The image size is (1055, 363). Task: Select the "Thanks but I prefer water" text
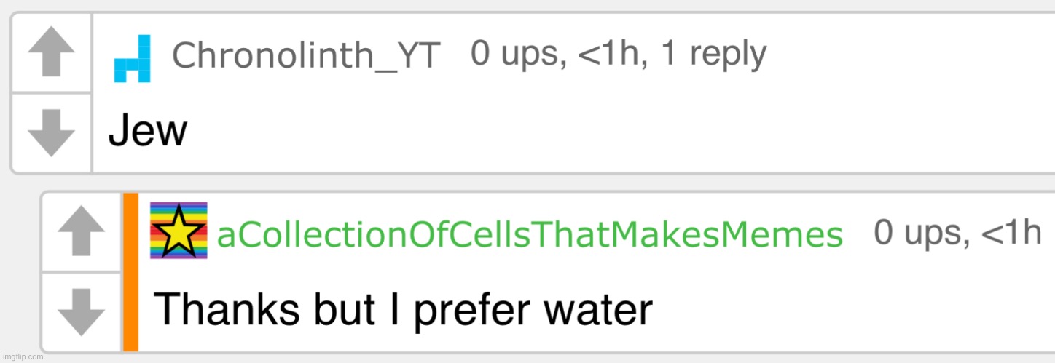[403, 311]
